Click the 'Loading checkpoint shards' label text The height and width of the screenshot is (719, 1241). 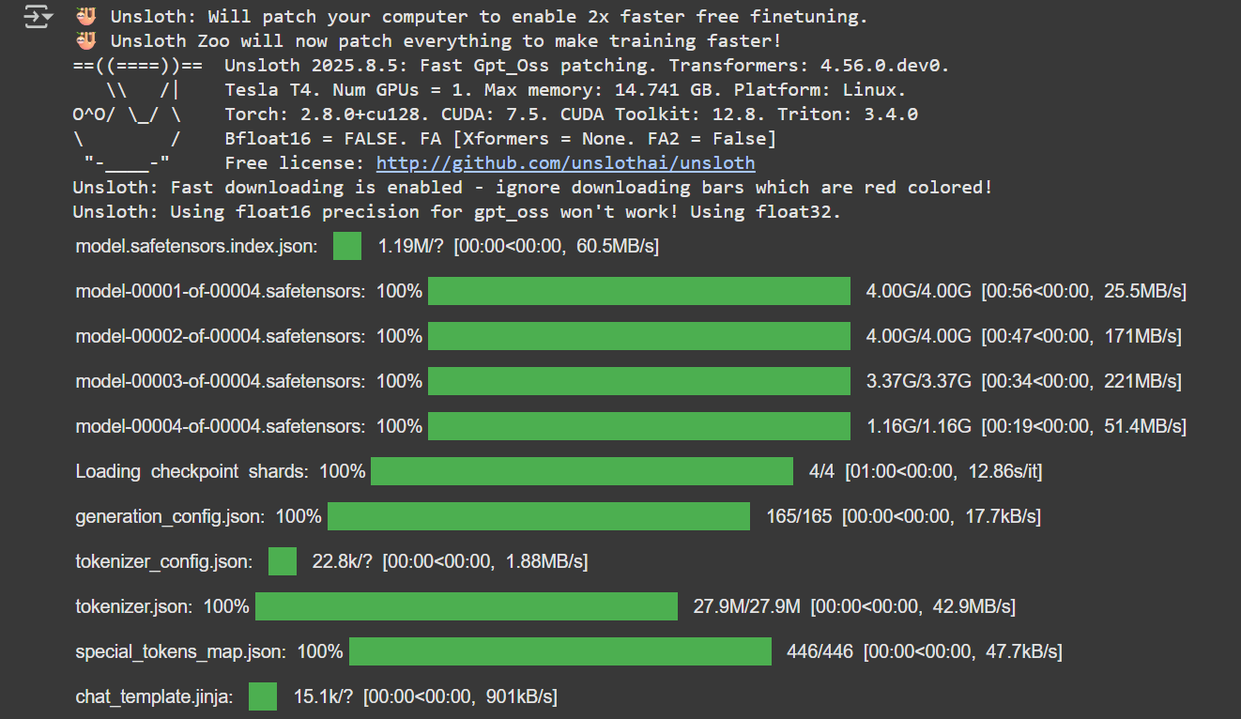point(192,471)
